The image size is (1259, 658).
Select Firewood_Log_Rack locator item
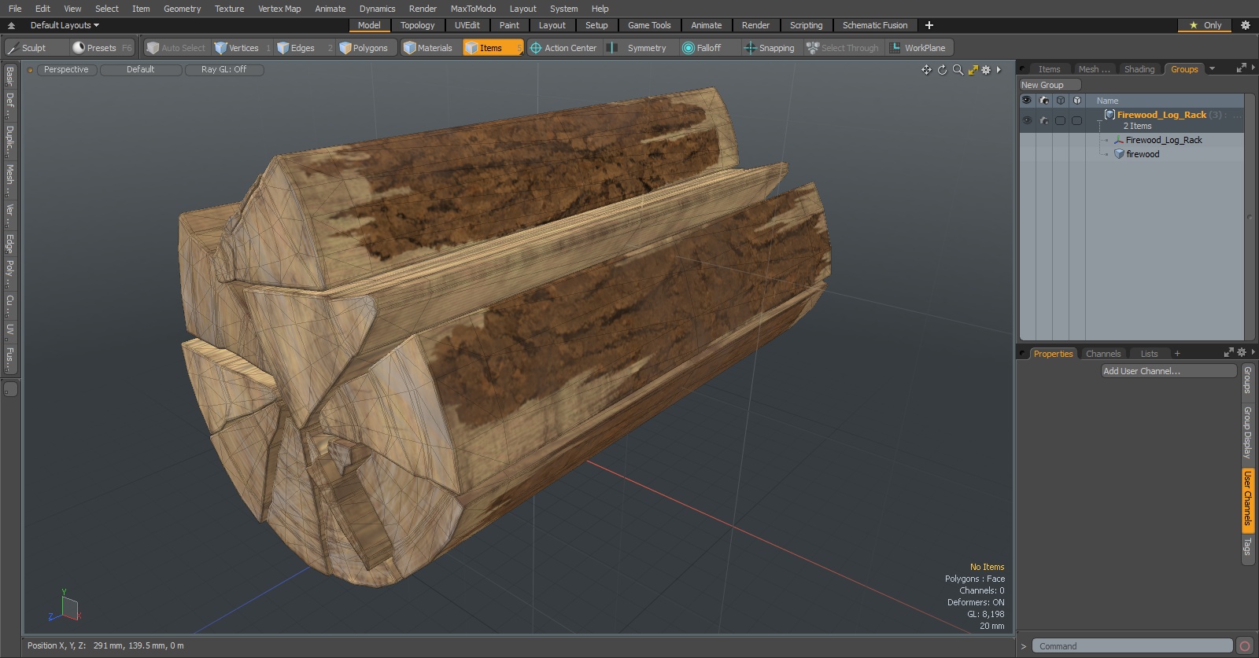[1163, 140]
